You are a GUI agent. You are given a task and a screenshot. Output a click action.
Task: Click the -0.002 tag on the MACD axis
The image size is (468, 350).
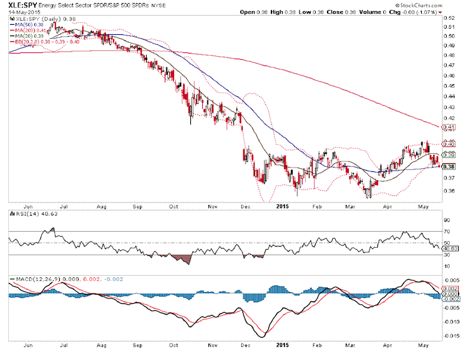point(451,299)
